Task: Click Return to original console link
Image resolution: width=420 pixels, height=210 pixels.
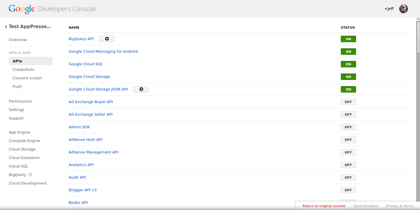Action: pos(324,206)
